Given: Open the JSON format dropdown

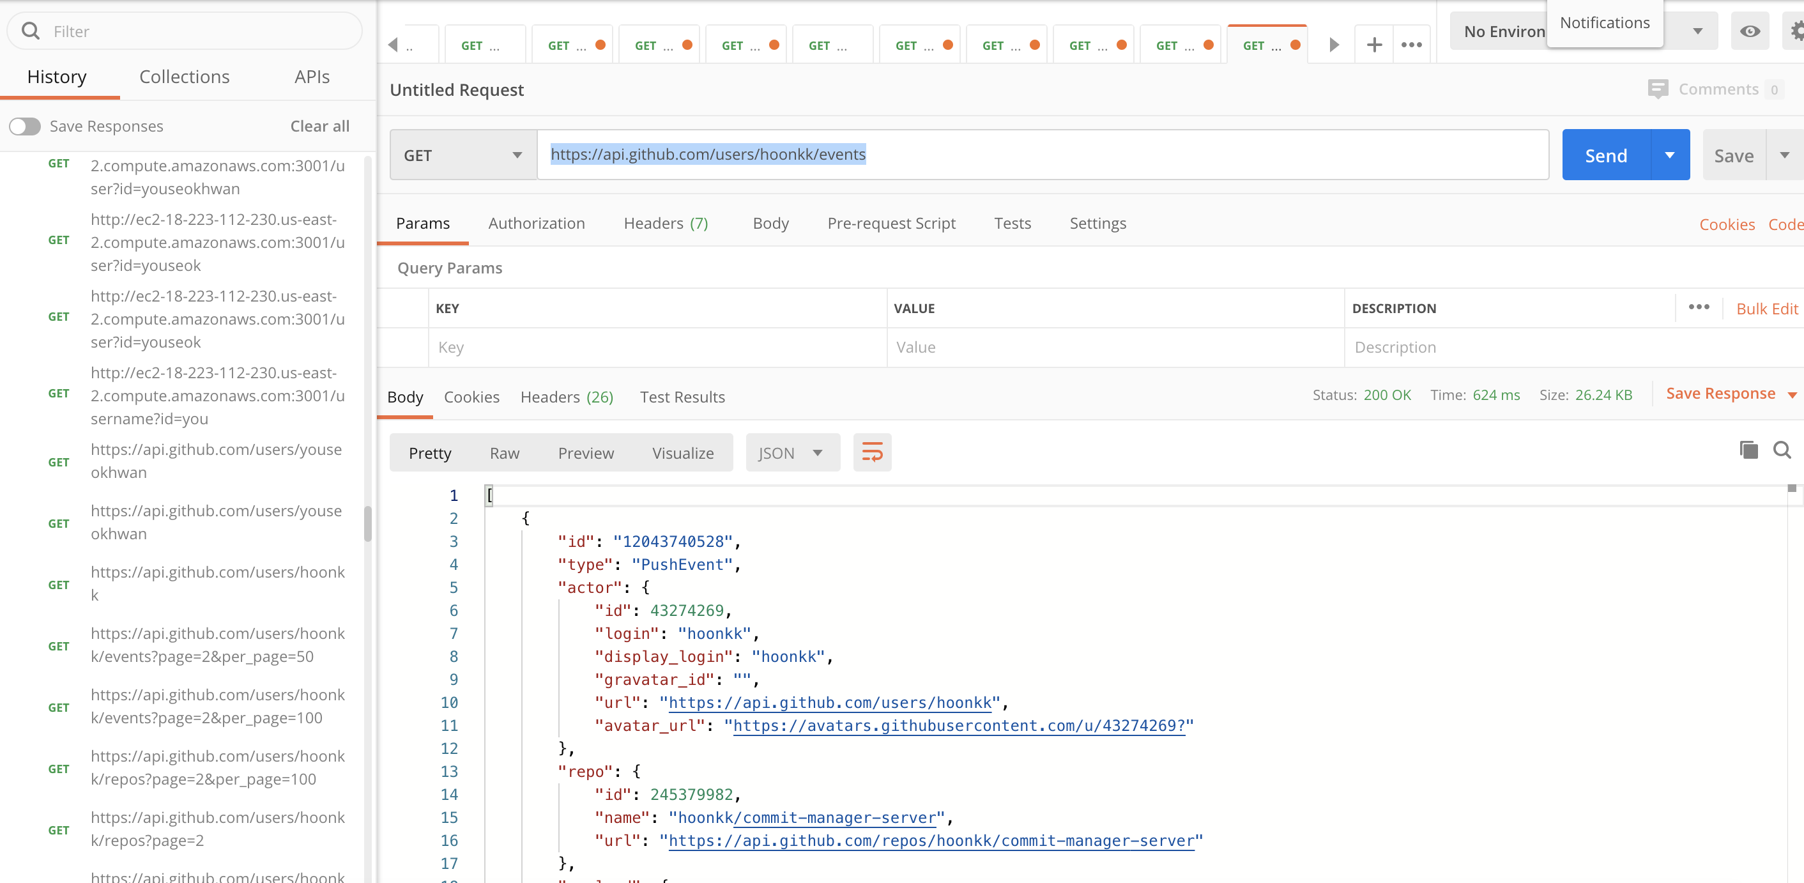Looking at the screenshot, I should point(792,452).
